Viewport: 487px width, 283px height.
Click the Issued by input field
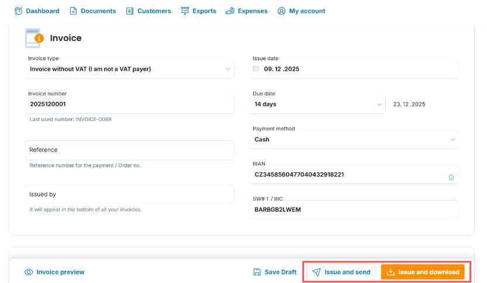(130, 195)
